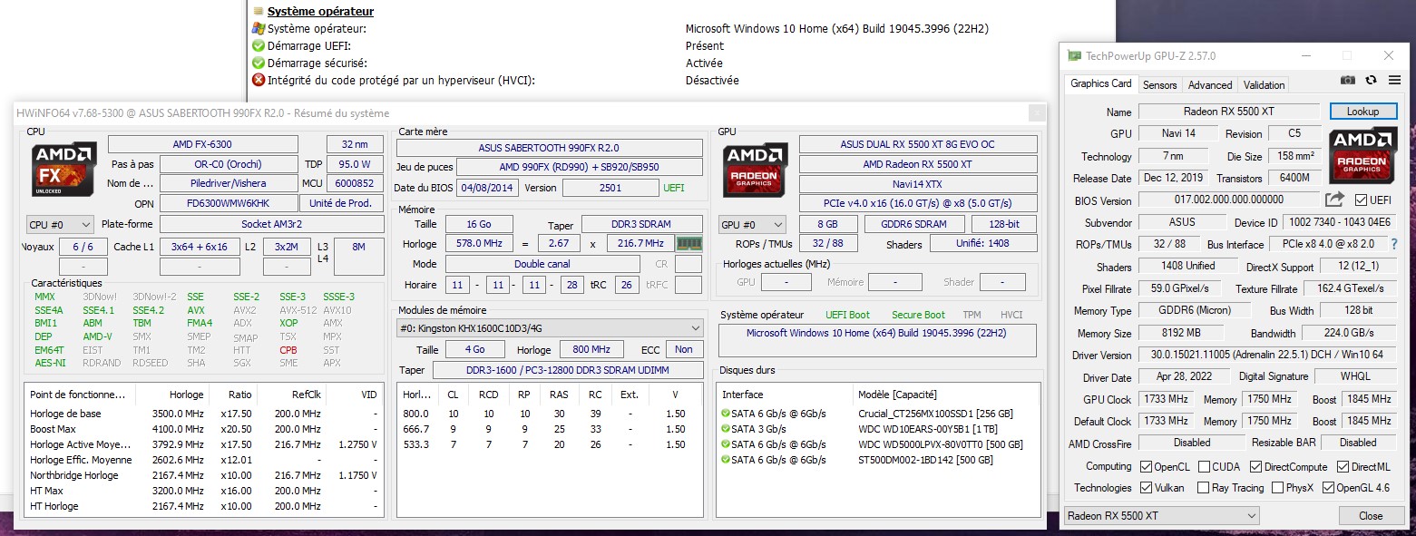Click the GPU name field Radeon RX 5500 XT
1416x536 pixels.
click(1227, 112)
